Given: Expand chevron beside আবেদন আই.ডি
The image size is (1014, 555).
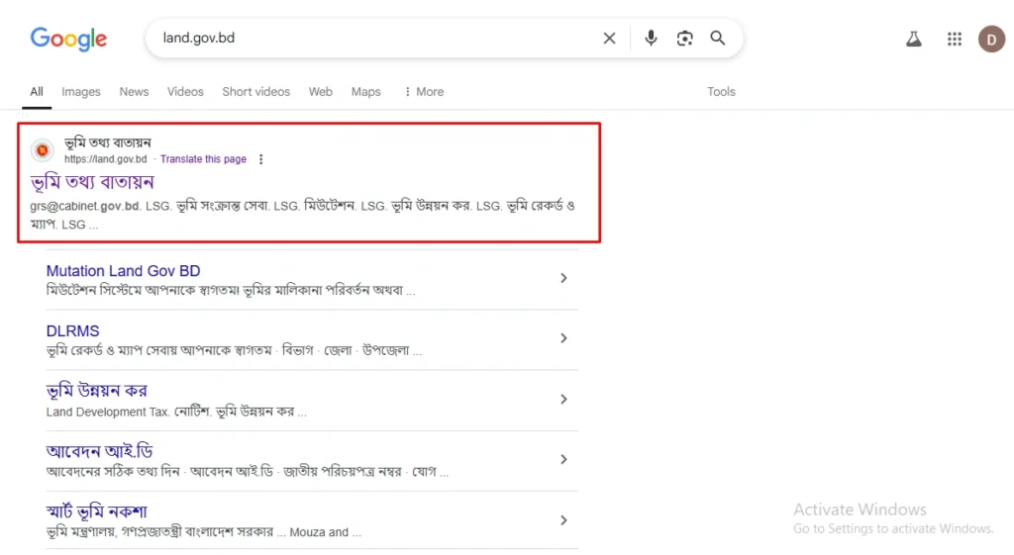Looking at the screenshot, I should point(563,459).
